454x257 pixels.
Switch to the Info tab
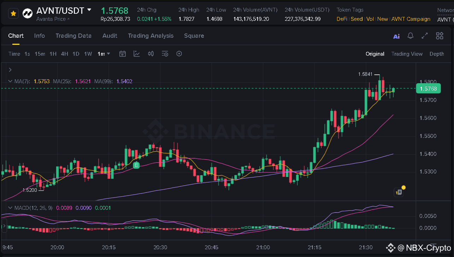[40, 36]
